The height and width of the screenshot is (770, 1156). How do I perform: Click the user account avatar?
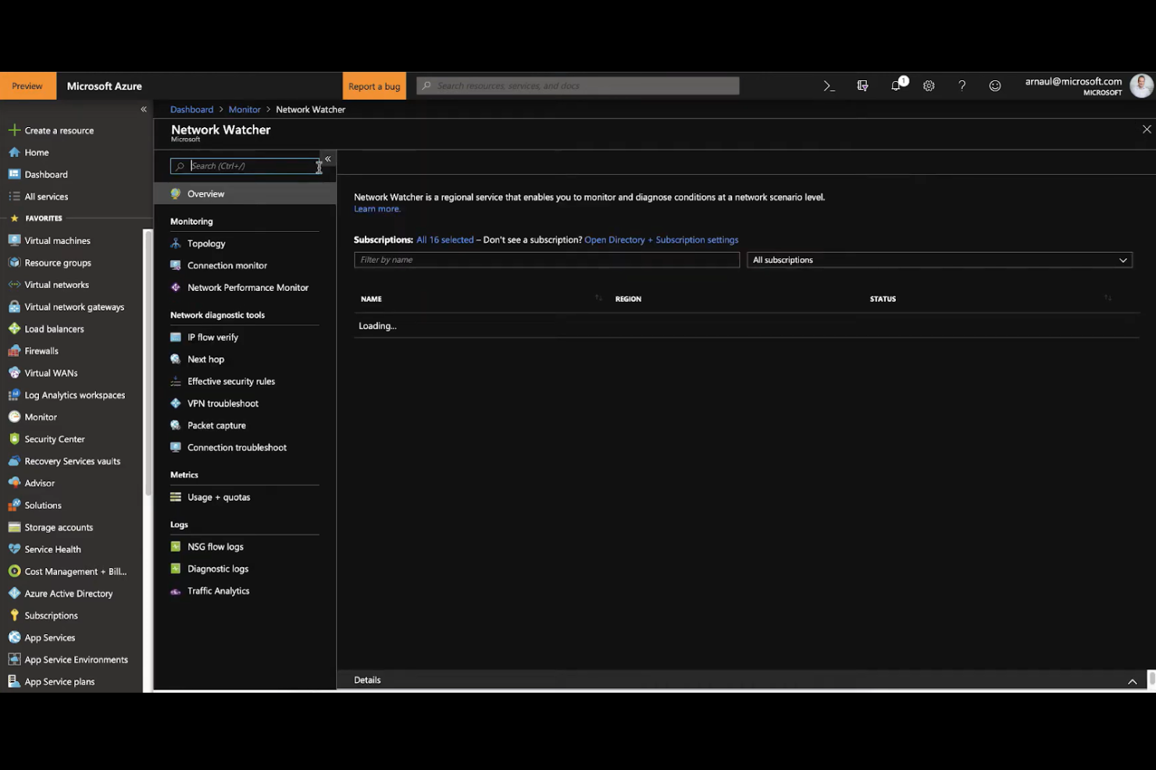click(1141, 86)
